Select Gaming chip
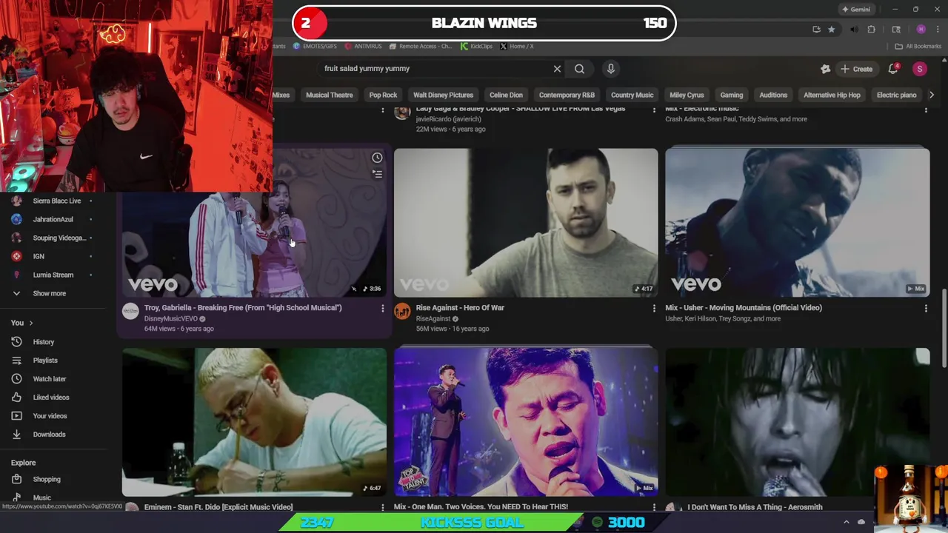Screen dimensions: 948x533 tap(731, 95)
